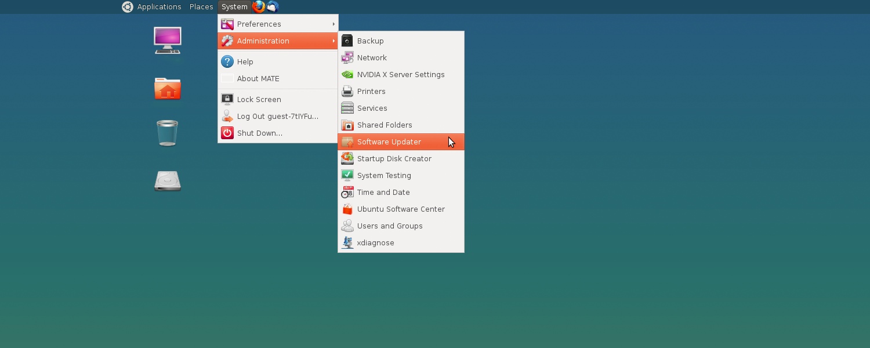Open the Home folder desktop icon

coord(168,89)
